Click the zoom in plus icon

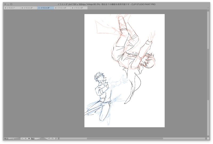click(x=26, y=138)
